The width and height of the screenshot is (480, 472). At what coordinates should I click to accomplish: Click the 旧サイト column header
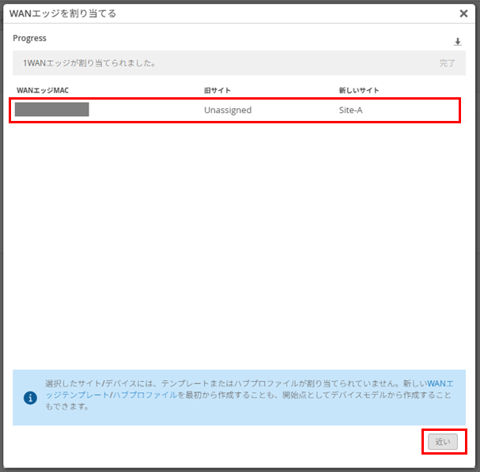click(217, 90)
